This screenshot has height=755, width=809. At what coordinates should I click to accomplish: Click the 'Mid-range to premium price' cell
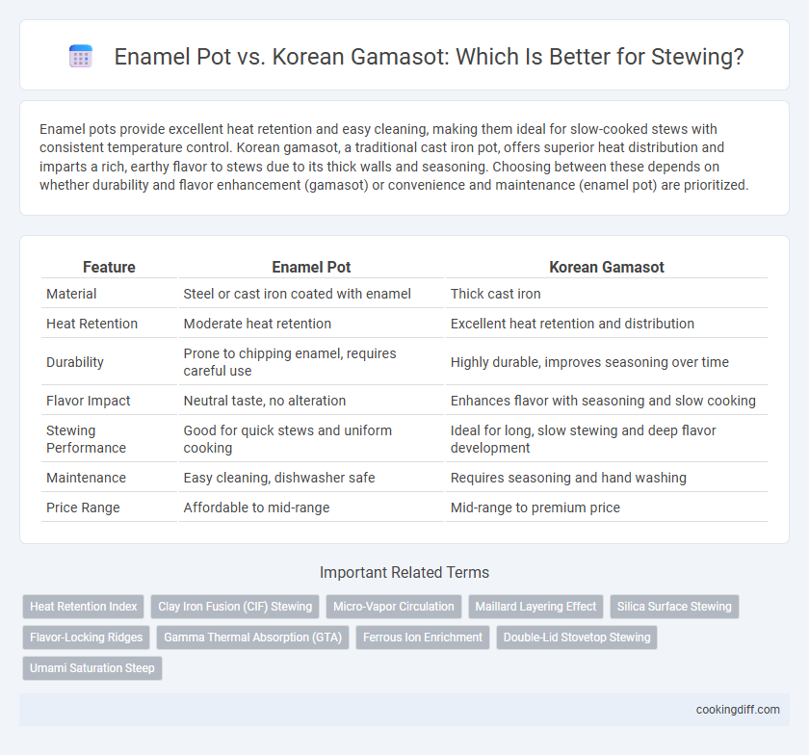(x=606, y=508)
